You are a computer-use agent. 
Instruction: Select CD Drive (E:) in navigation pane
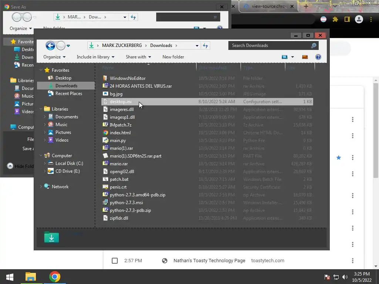coord(67,171)
